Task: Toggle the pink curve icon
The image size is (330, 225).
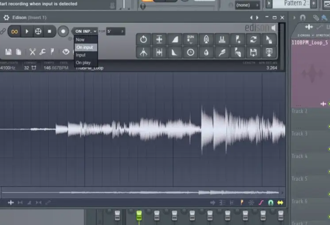Action: click(x=261, y=203)
